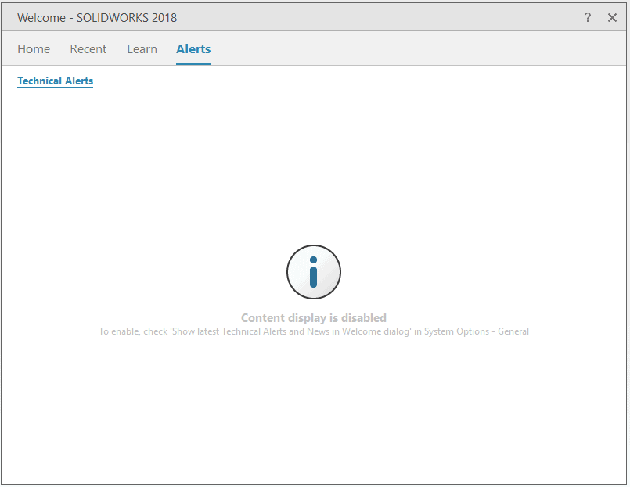
Task: Click the information icon in the center
Action: tap(313, 272)
